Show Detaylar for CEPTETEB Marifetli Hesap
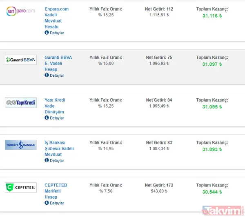The height and width of the screenshot is (217, 245). pyautogui.click(x=57, y=203)
